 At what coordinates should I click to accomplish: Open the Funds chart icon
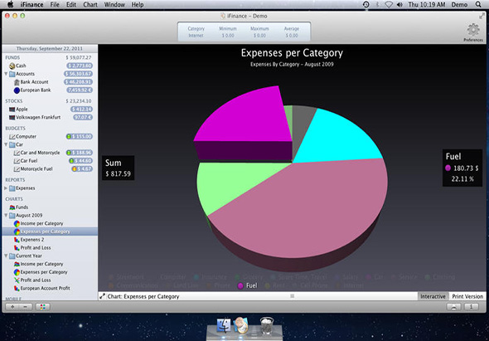12,207
